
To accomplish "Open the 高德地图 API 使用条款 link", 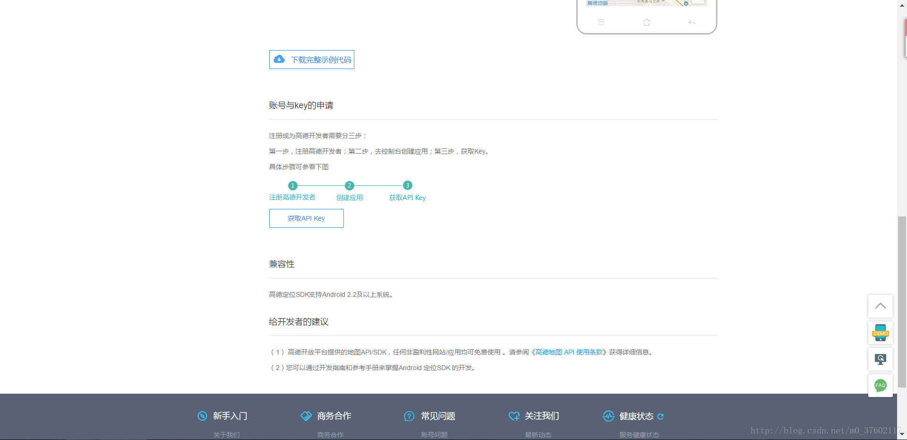I will tap(569, 352).
